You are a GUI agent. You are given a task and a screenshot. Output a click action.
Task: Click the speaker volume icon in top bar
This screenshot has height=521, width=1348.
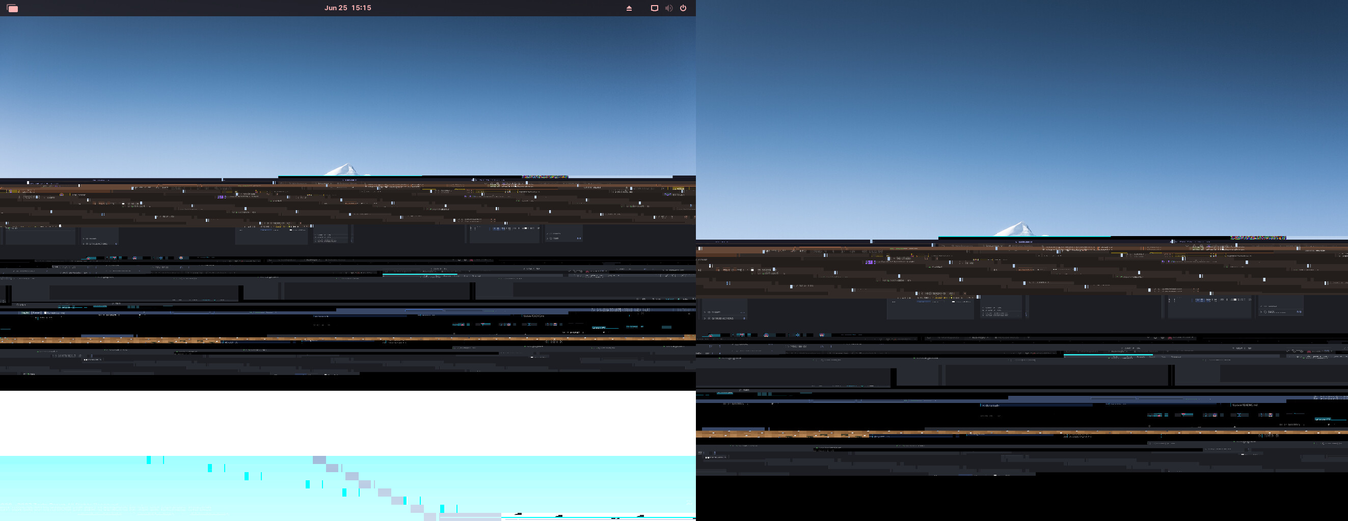tap(669, 8)
